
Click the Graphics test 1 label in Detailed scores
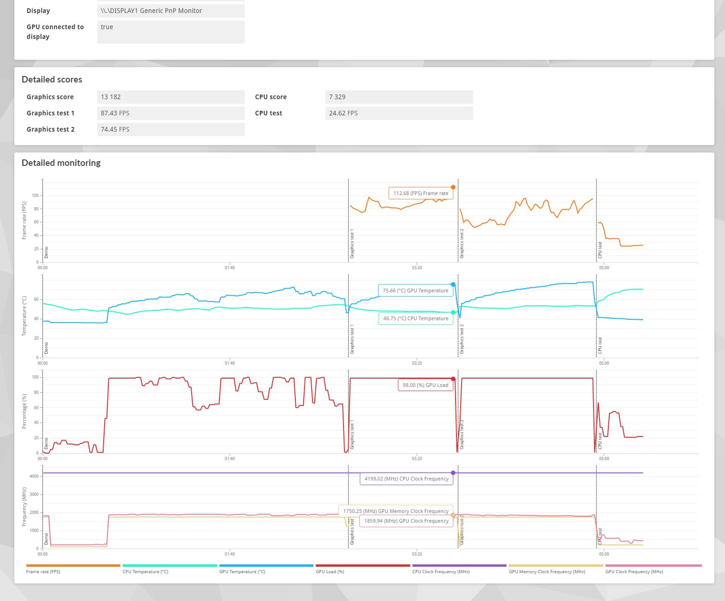click(x=50, y=113)
